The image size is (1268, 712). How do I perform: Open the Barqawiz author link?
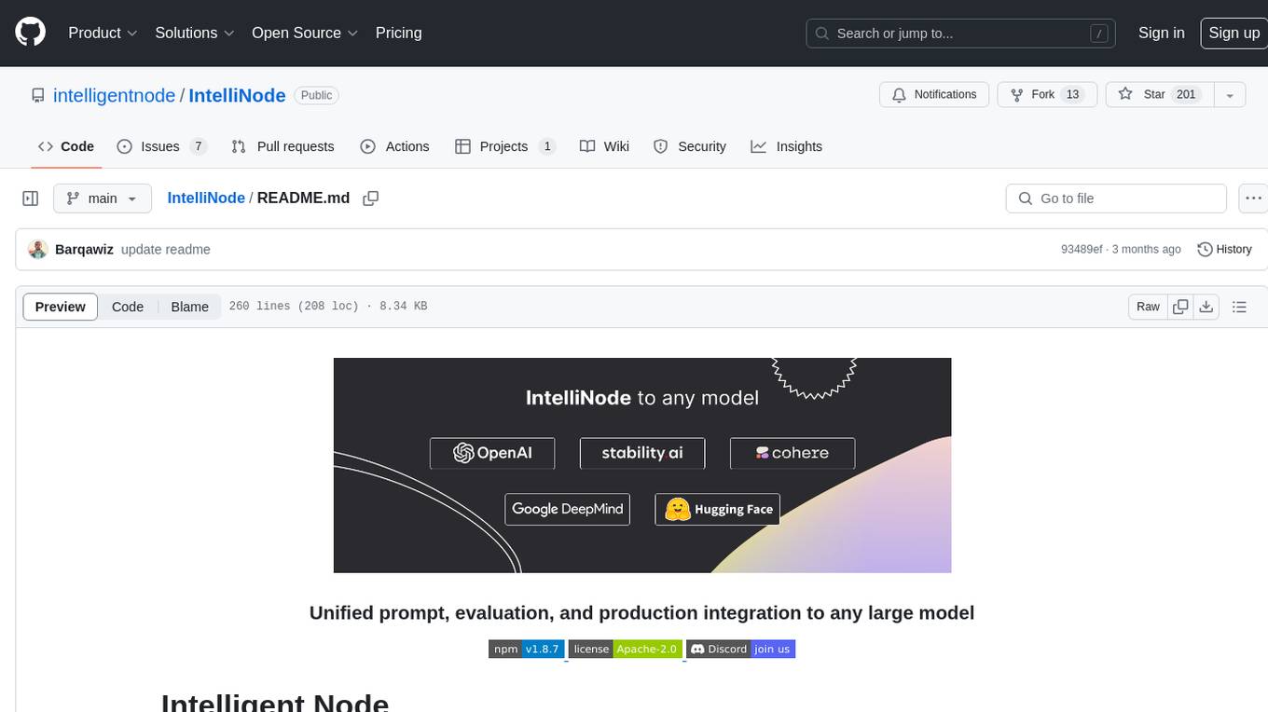pos(84,249)
